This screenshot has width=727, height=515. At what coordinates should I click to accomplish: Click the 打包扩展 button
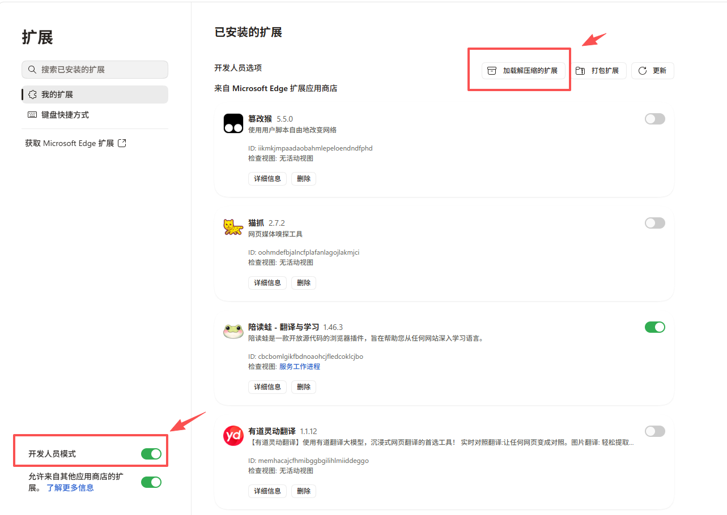click(x=598, y=71)
